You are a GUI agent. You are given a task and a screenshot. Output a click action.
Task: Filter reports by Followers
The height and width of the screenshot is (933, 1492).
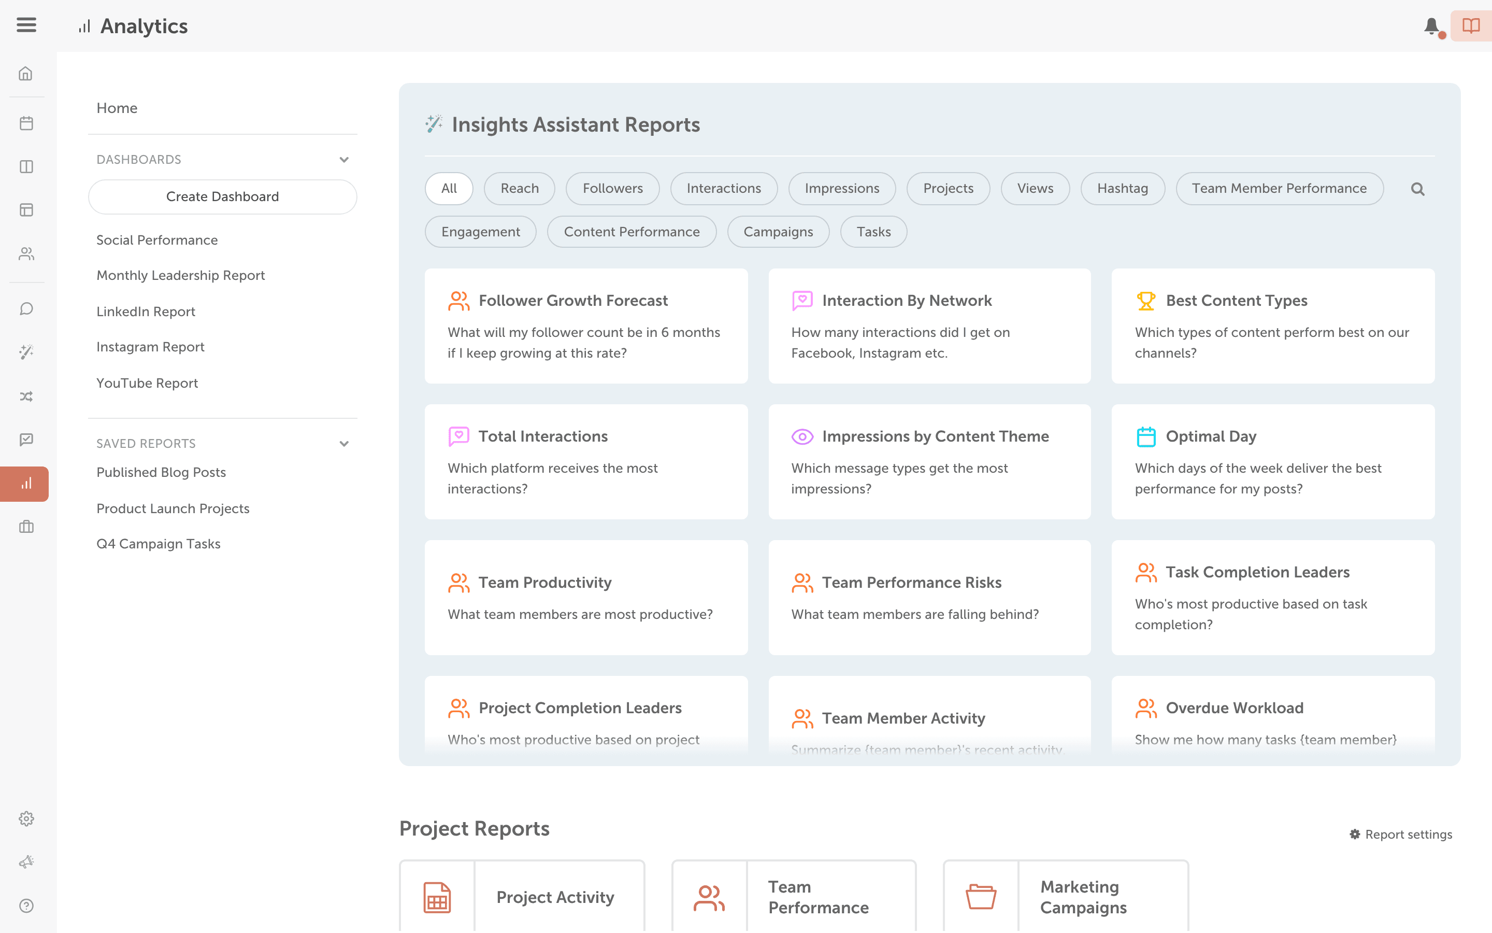[612, 188]
